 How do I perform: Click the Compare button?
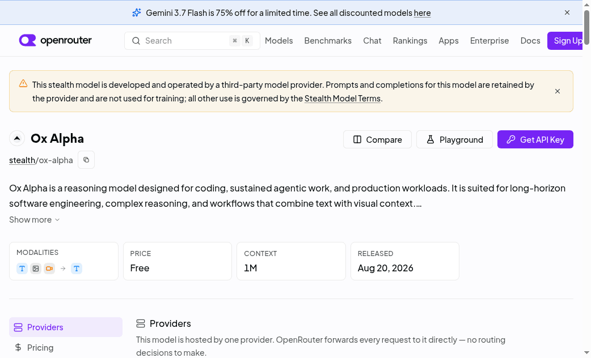[377, 140]
